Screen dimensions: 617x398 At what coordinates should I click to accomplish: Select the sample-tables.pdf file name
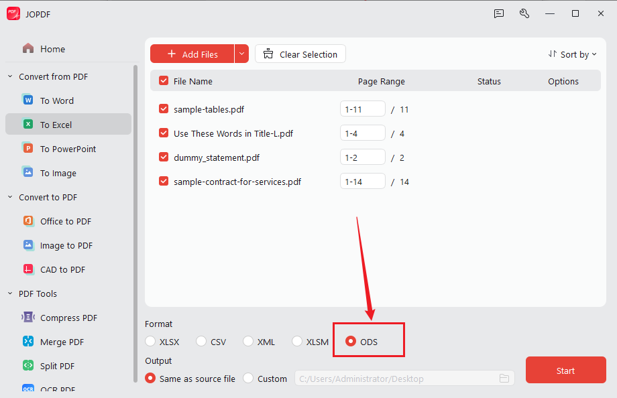(x=209, y=109)
